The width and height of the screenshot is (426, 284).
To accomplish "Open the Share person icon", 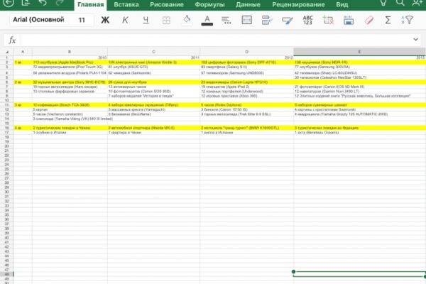I will pos(417,3).
